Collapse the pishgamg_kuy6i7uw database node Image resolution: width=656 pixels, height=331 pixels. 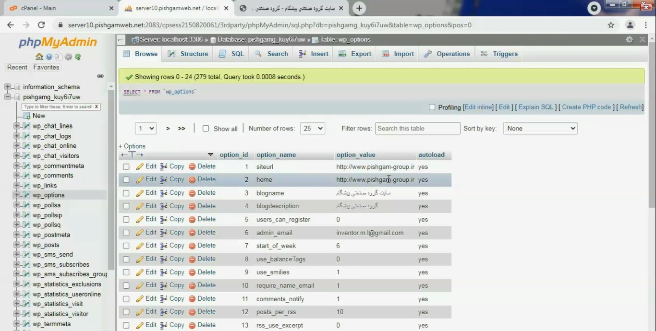click(x=8, y=97)
